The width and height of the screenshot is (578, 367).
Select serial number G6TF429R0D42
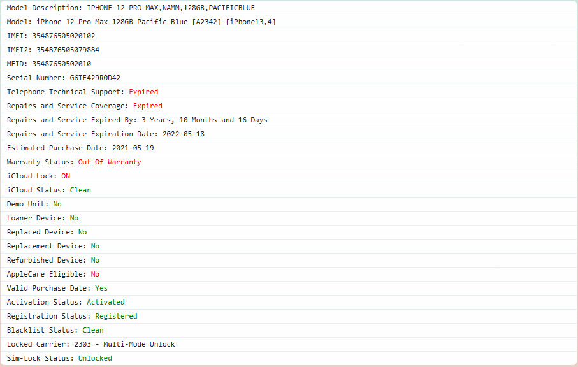pos(95,78)
